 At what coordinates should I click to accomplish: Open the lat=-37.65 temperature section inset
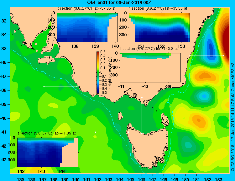click(87, 27)
